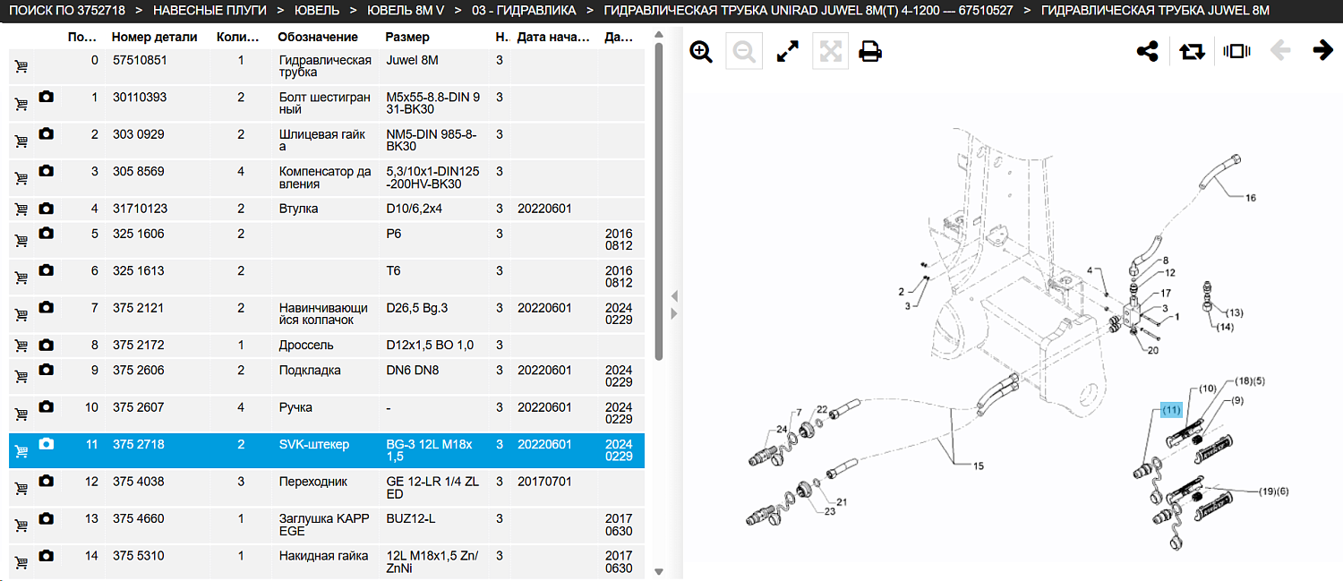Add part 57510851 to cart
This screenshot has height=581, width=1343.
pyautogui.click(x=21, y=67)
